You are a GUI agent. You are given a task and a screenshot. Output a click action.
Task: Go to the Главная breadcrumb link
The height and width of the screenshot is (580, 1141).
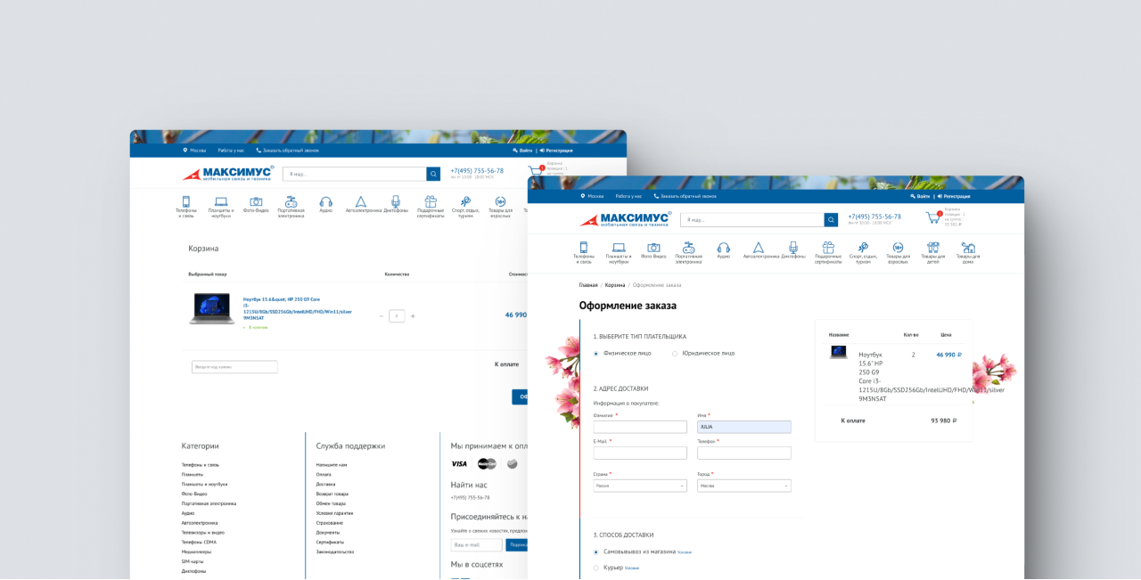588,285
